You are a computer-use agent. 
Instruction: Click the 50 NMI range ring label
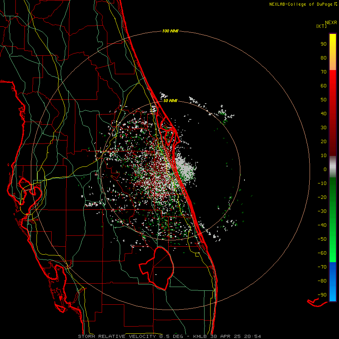[170, 101]
